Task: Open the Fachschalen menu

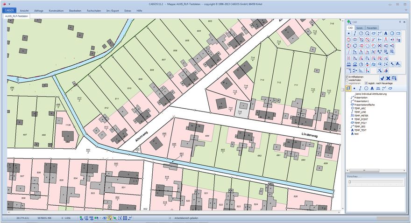Action: pos(94,10)
